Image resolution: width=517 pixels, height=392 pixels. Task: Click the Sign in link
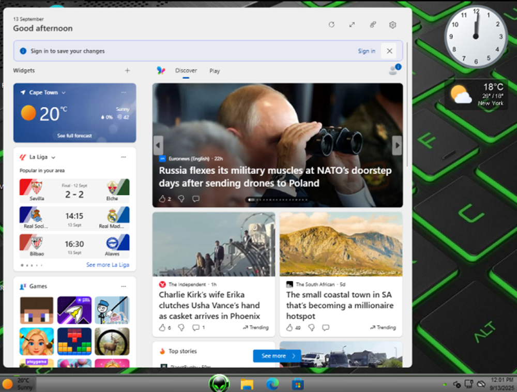click(x=366, y=51)
